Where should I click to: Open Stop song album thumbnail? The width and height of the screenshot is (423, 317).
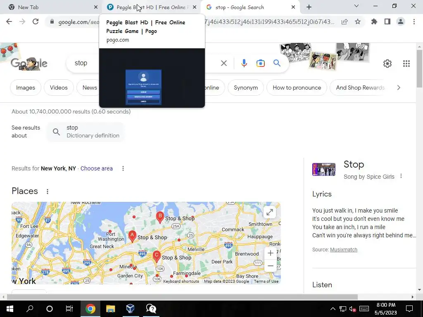click(324, 169)
